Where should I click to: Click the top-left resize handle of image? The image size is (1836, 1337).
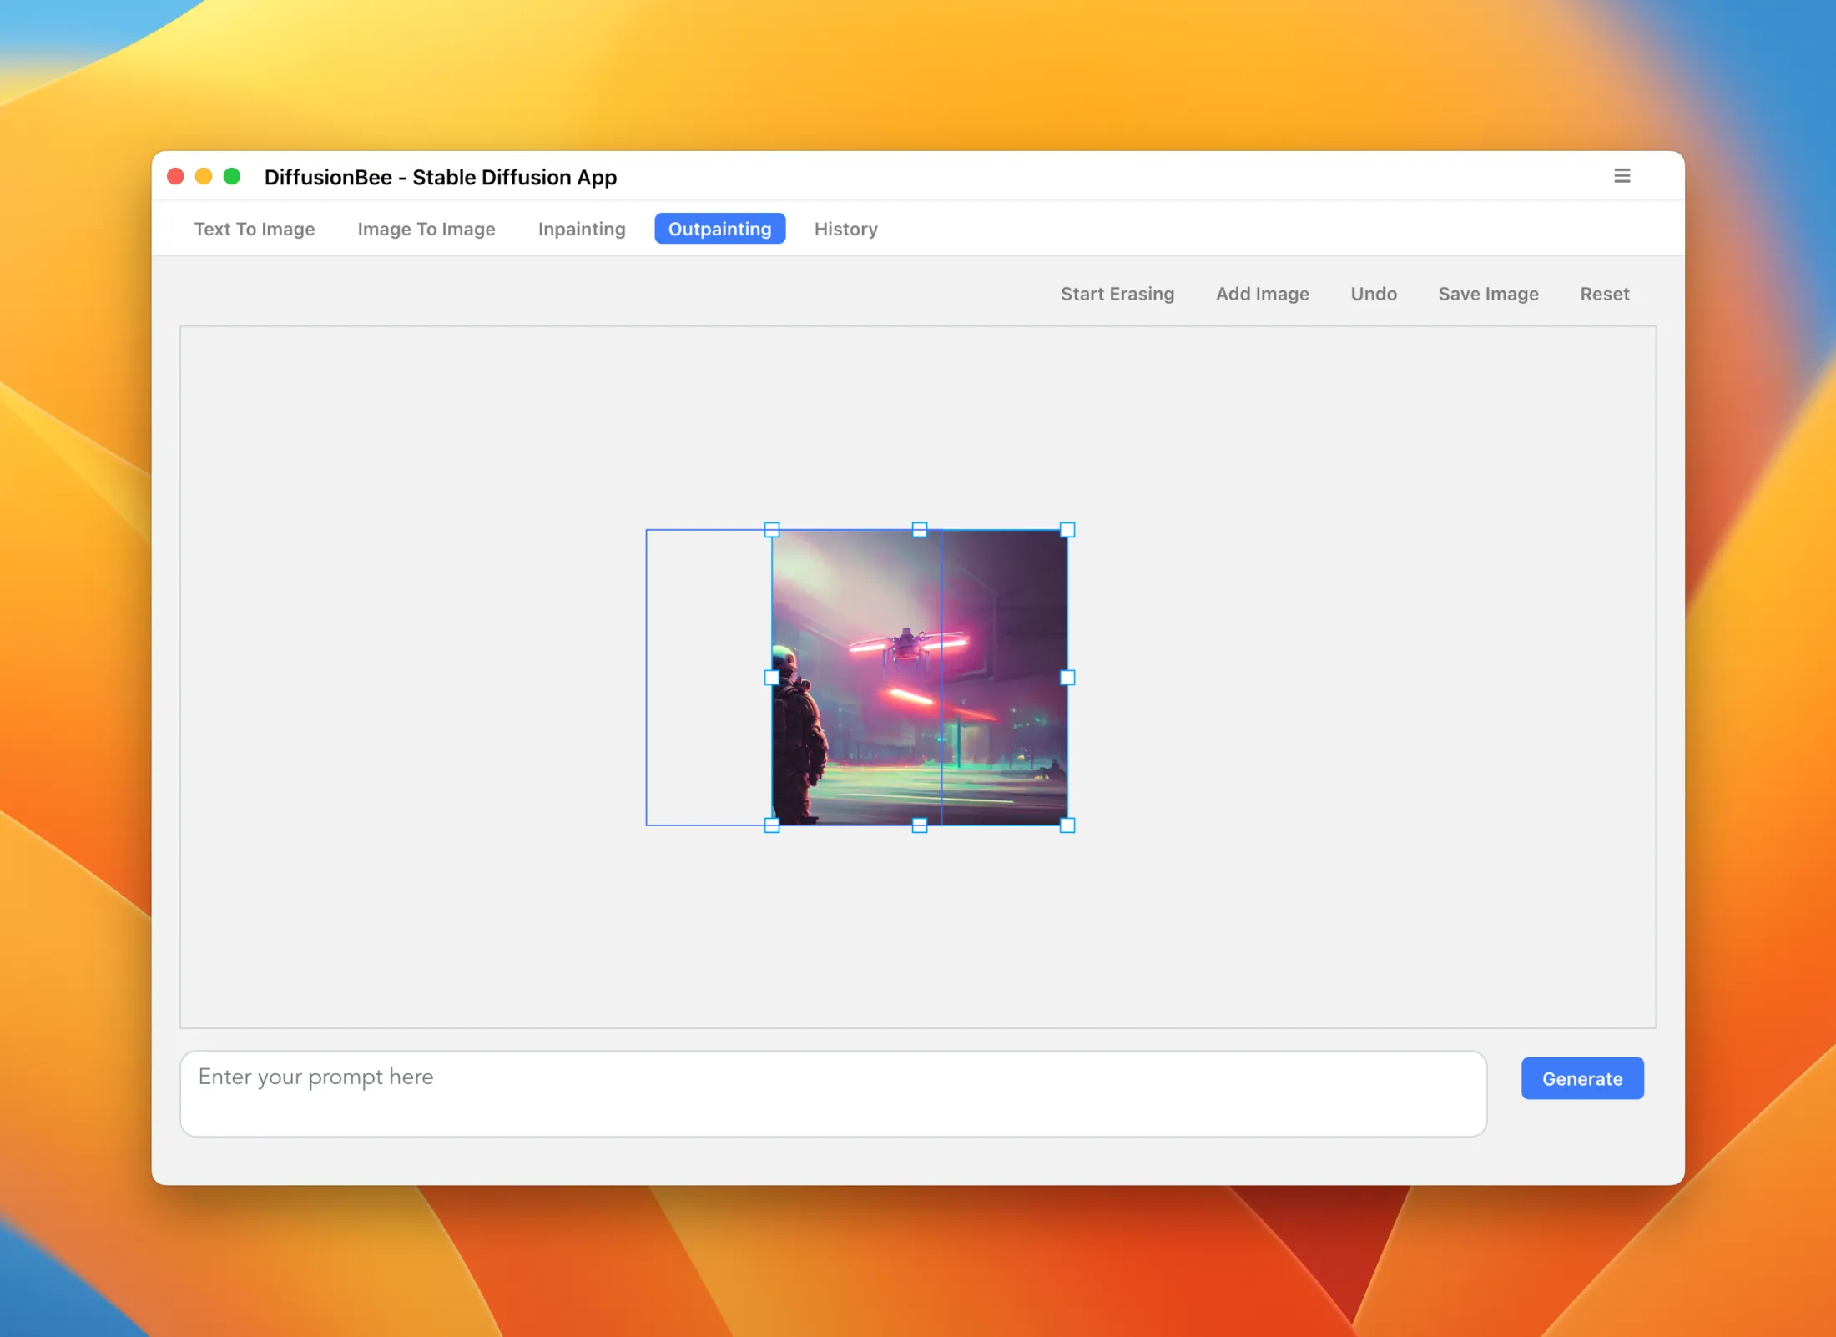click(x=772, y=530)
